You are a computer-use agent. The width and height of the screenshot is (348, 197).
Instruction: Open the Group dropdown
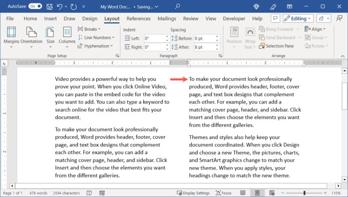[316, 37]
